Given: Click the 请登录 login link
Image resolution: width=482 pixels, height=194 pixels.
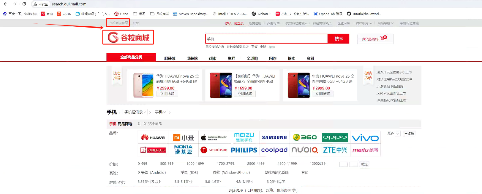Looking at the screenshot, I should [239, 23].
